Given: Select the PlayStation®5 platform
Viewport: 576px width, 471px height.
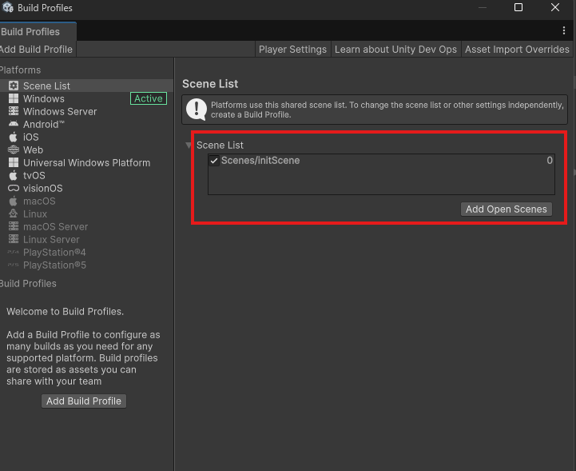Looking at the screenshot, I should point(87,265).
